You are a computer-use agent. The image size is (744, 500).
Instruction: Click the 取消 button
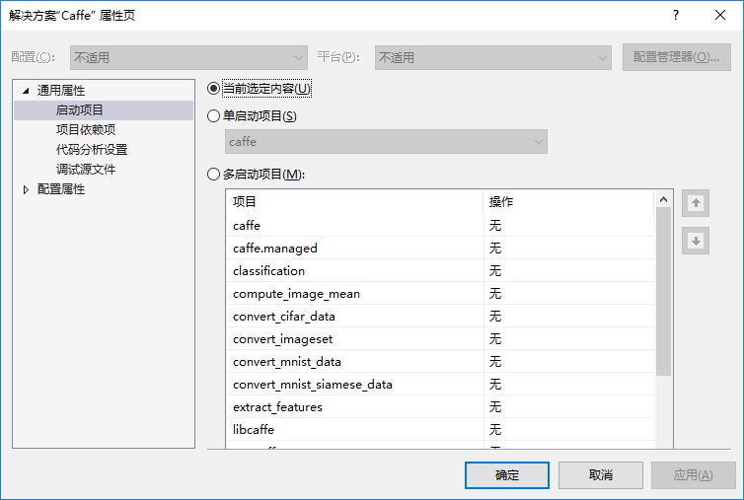coord(601,475)
